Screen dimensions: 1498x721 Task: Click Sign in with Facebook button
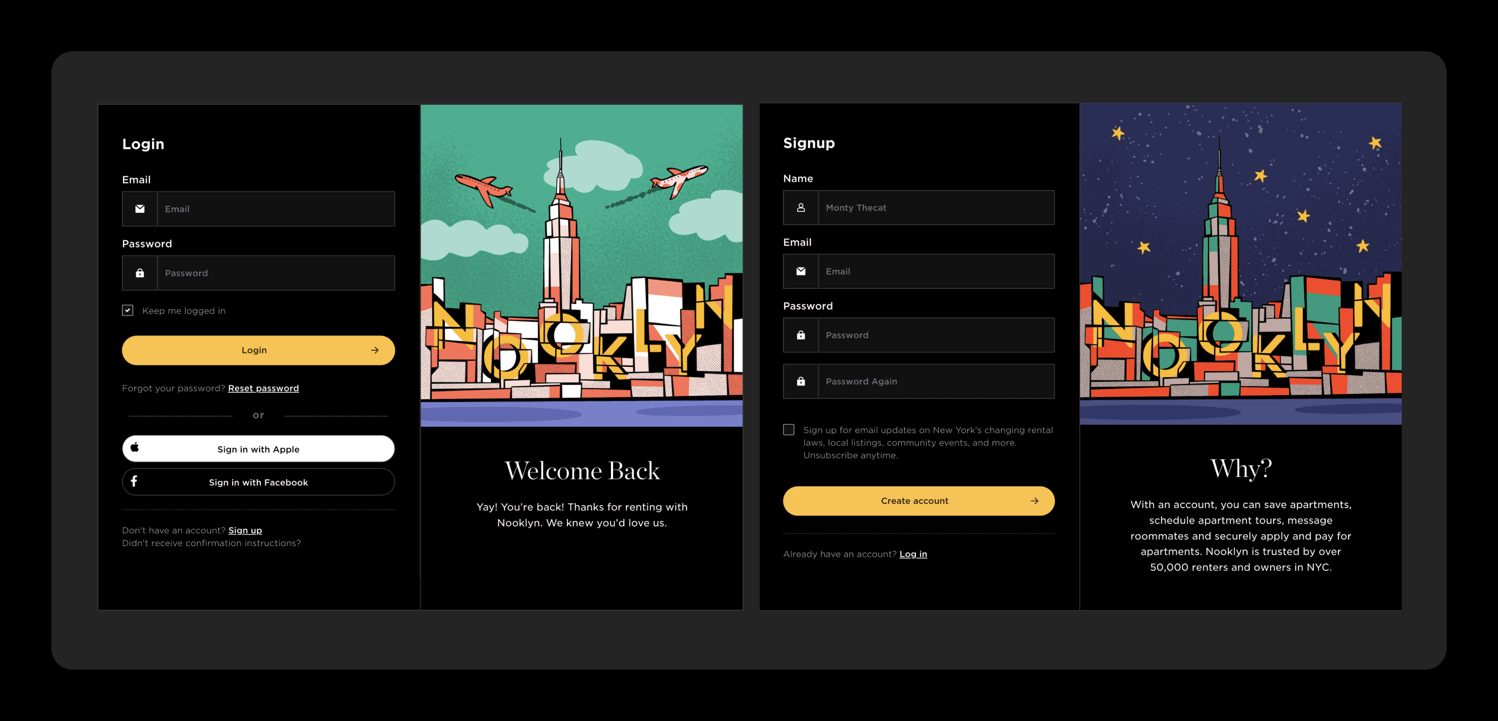click(258, 482)
